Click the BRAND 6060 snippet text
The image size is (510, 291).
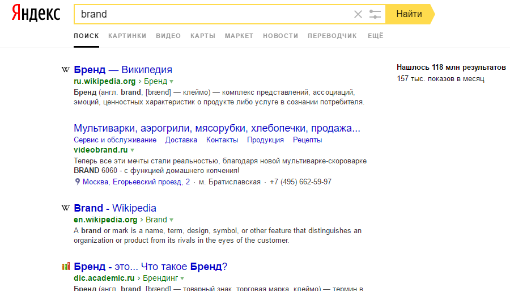pyautogui.click(x=95, y=171)
